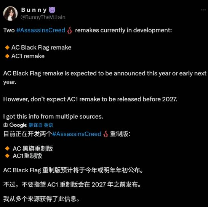Open the three-dot more options menu
The image size is (208, 207).
(203, 10)
